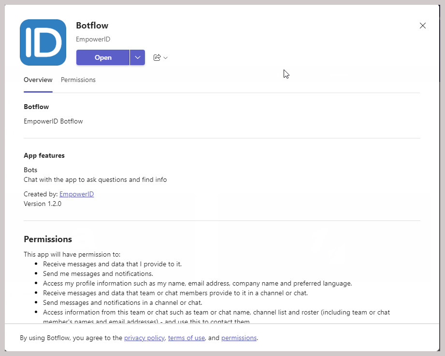Select the EmpowerID Botflow description text
Viewport: 445px width, 356px height.
point(53,121)
